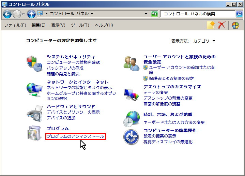The width and height of the screenshot is (245, 176).
Task: Open the recent pages dropdown beside Forward
Action: point(23,14)
